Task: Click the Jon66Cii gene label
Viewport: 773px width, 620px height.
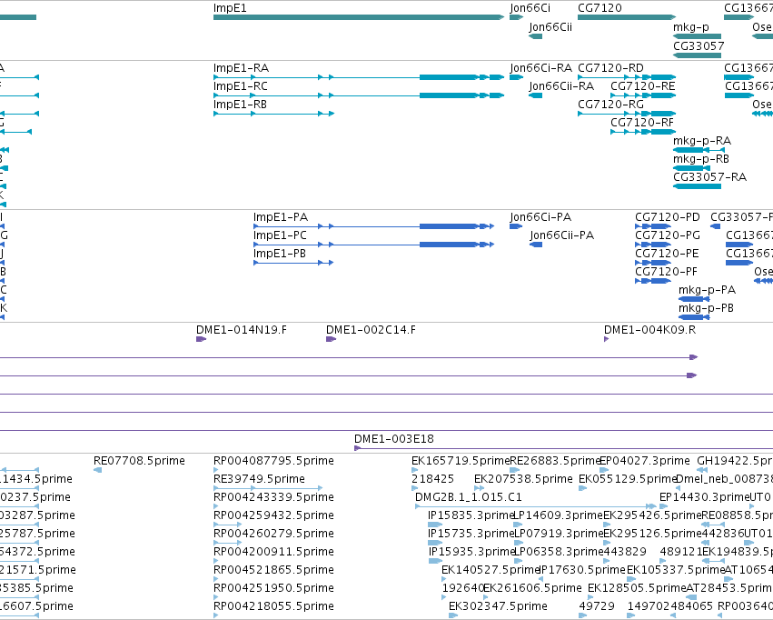Action: coord(550,26)
